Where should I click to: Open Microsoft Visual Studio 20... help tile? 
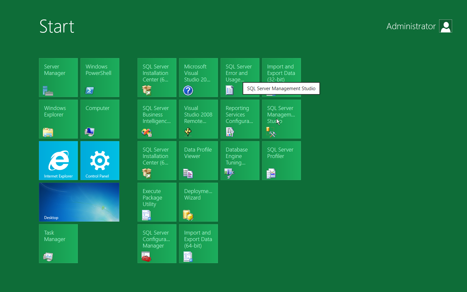[x=198, y=78]
